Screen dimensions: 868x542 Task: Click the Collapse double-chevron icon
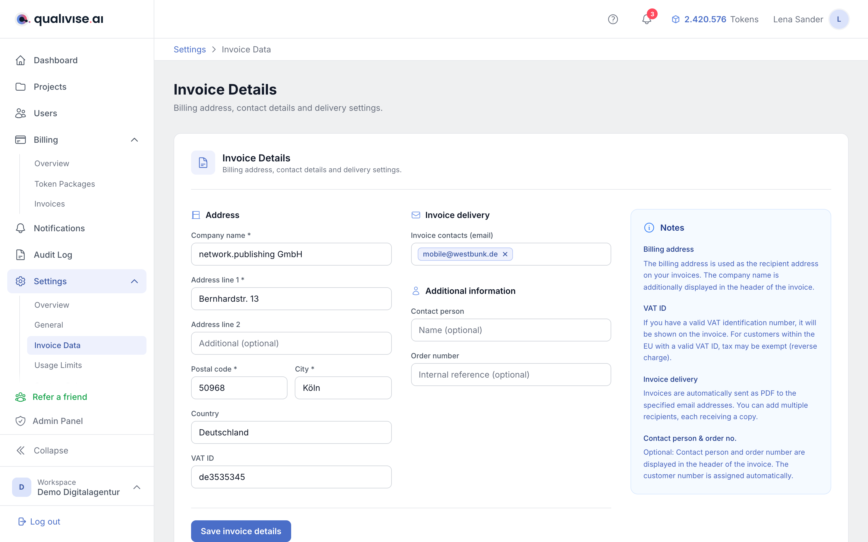pyautogui.click(x=20, y=450)
